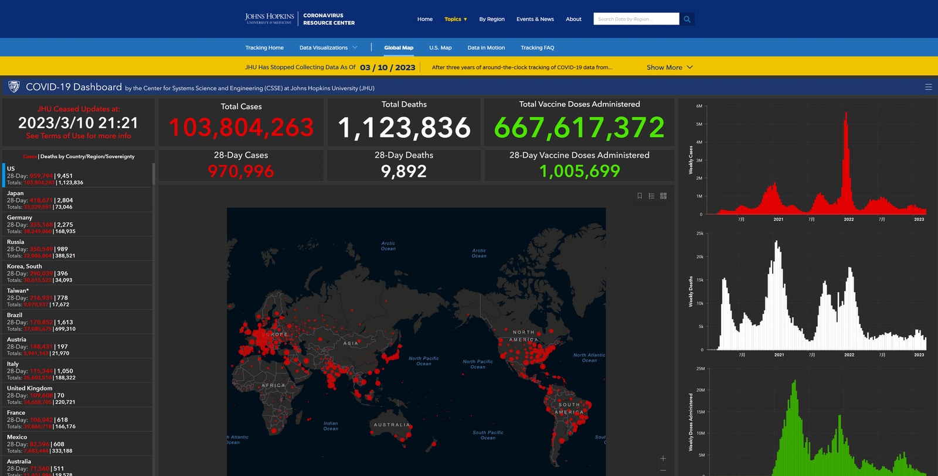
Task: Zoom out on the map
Action: coord(663,470)
